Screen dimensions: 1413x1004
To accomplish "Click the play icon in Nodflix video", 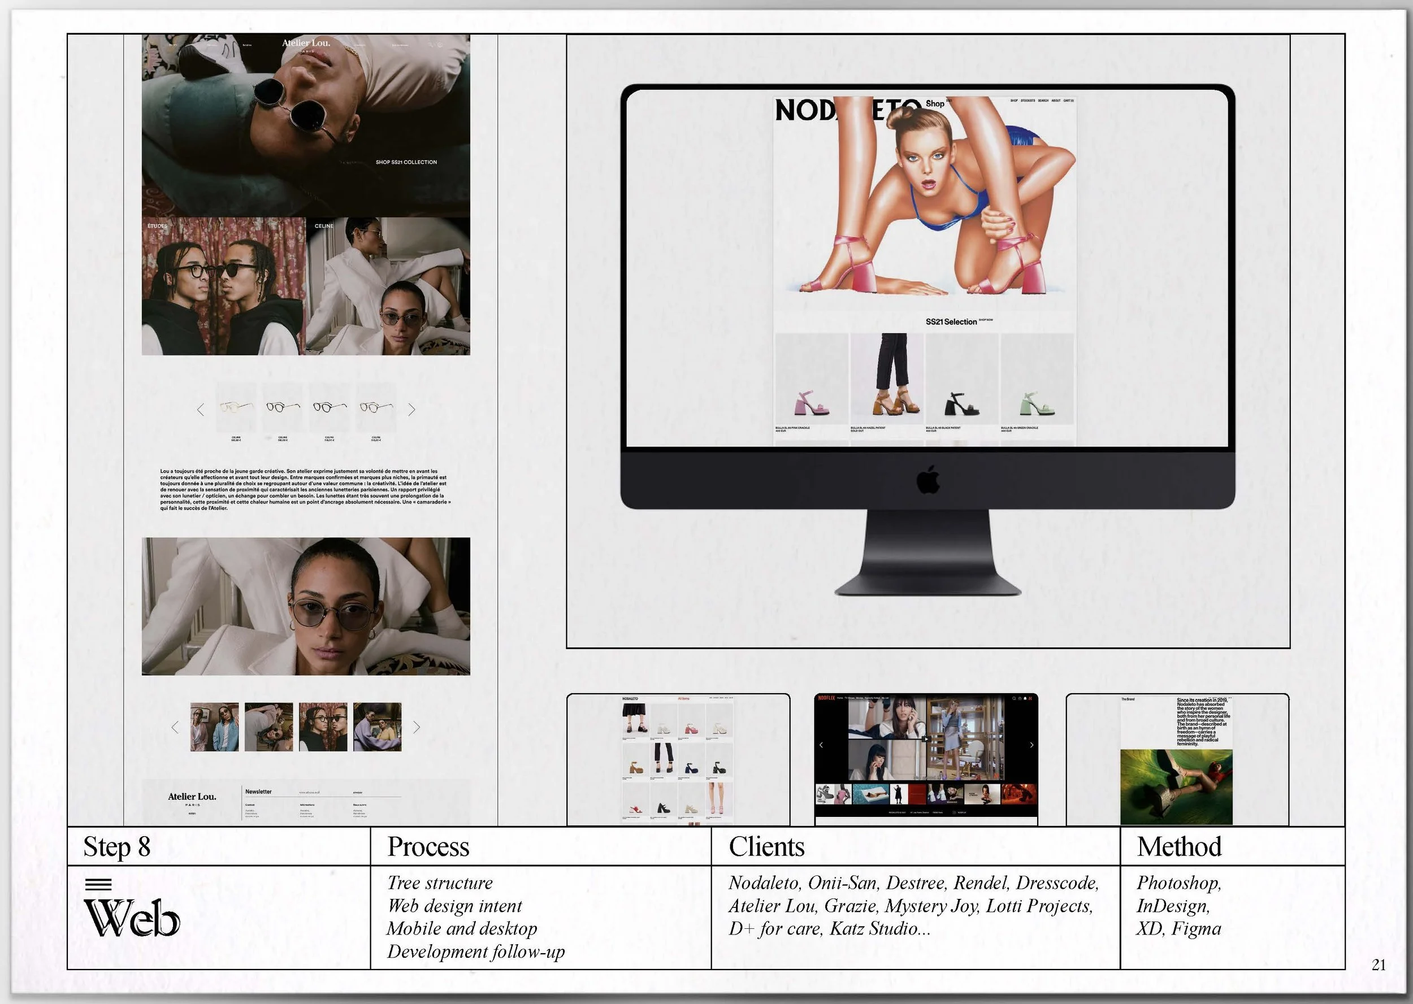I will click(926, 739).
